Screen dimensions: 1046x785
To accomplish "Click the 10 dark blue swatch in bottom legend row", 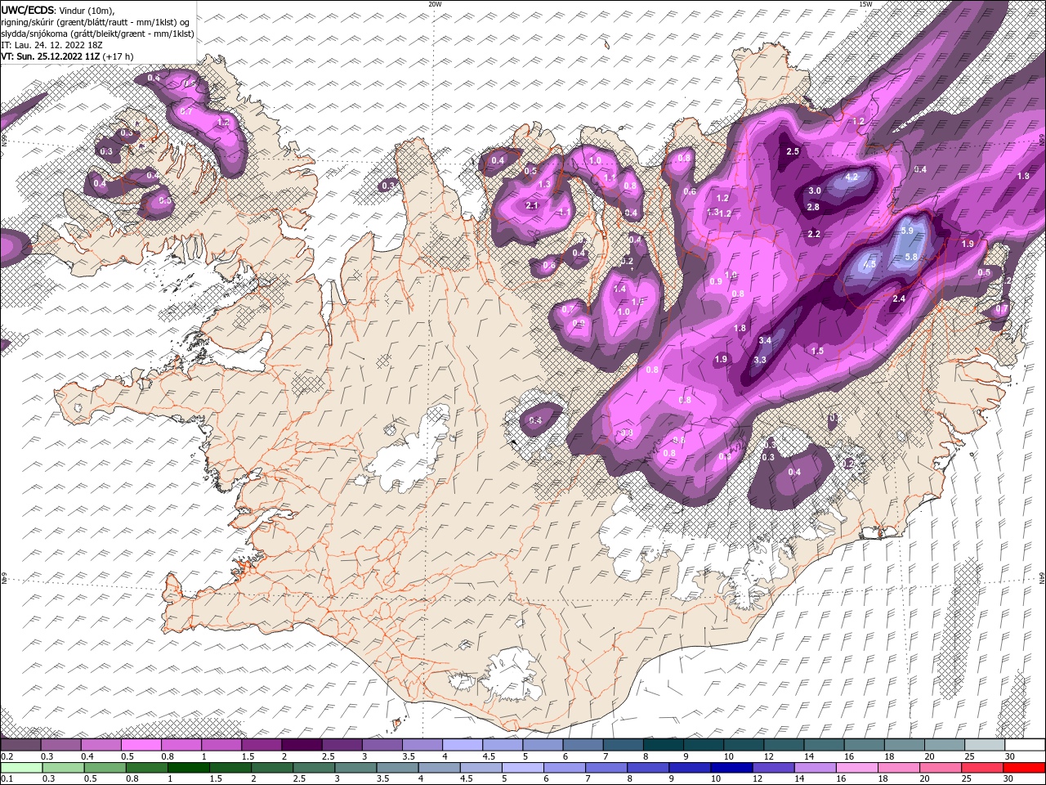I will click(732, 768).
